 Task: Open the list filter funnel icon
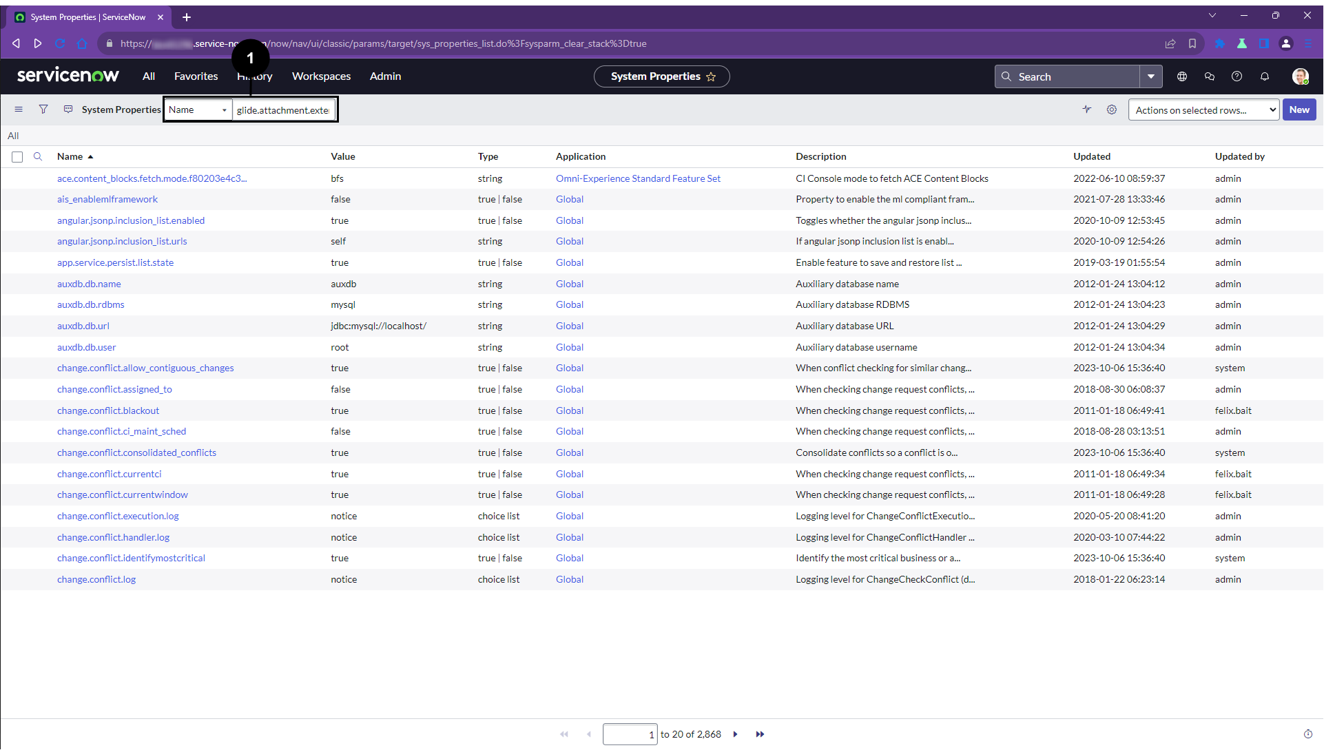pos(43,110)
